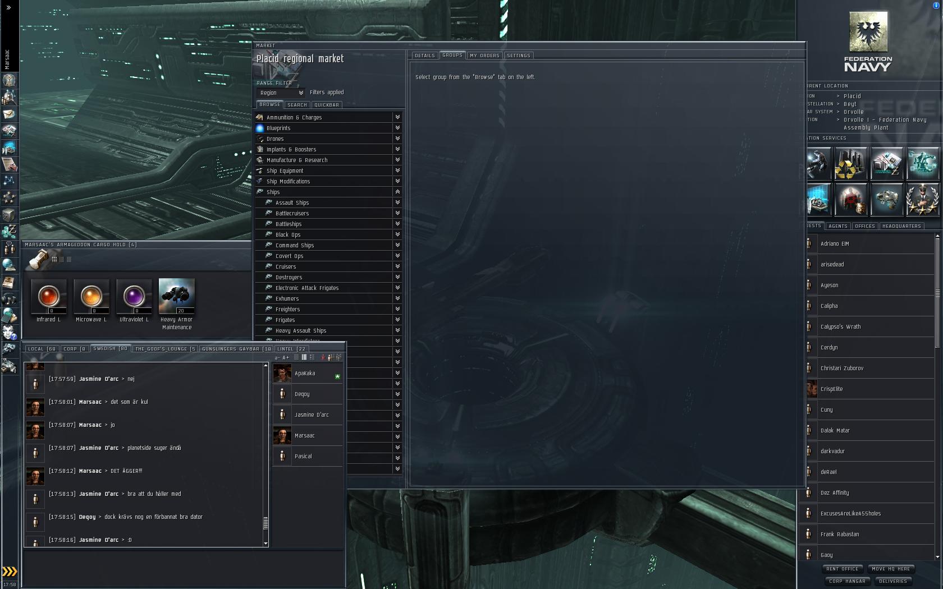The height and width of the screenshot is (589, 943).
Task: Select Implants & Boosters market group
Action: tap(328, 149)
